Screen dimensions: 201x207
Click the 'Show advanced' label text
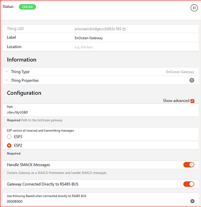176,101
